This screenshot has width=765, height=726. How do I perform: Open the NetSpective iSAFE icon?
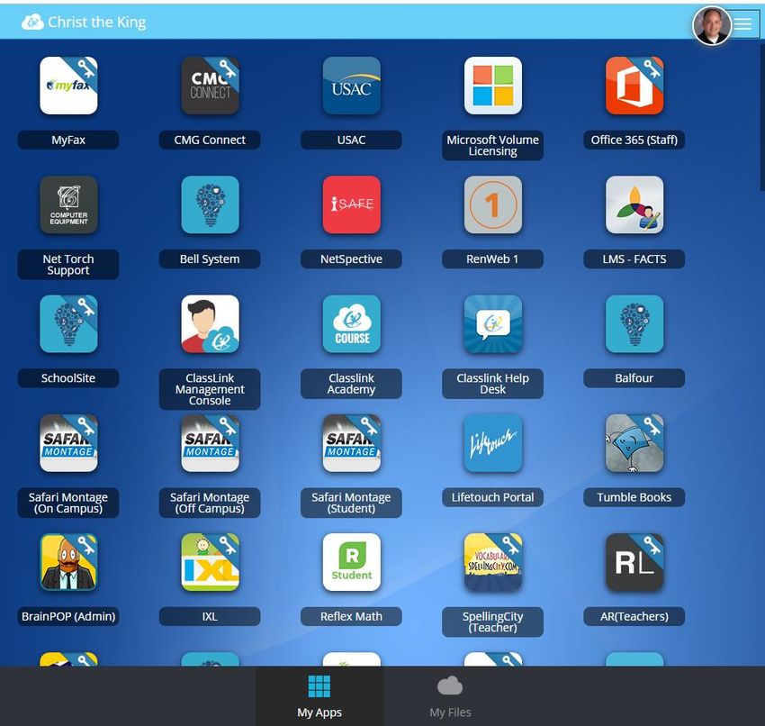[351, 204]
